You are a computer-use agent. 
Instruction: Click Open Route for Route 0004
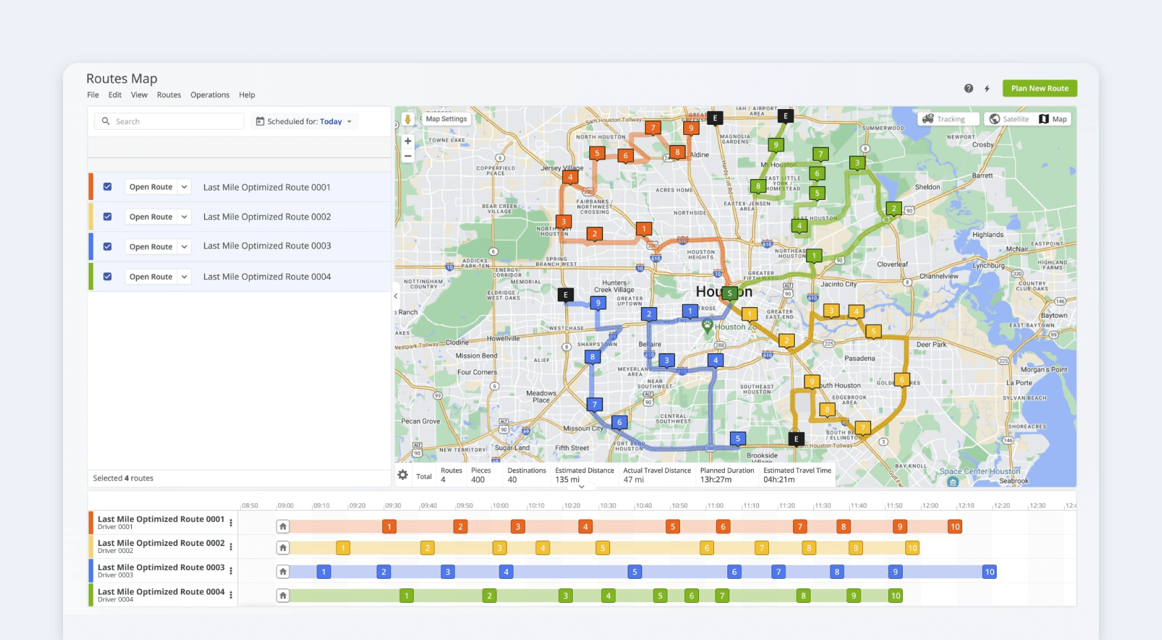(150, 276)
